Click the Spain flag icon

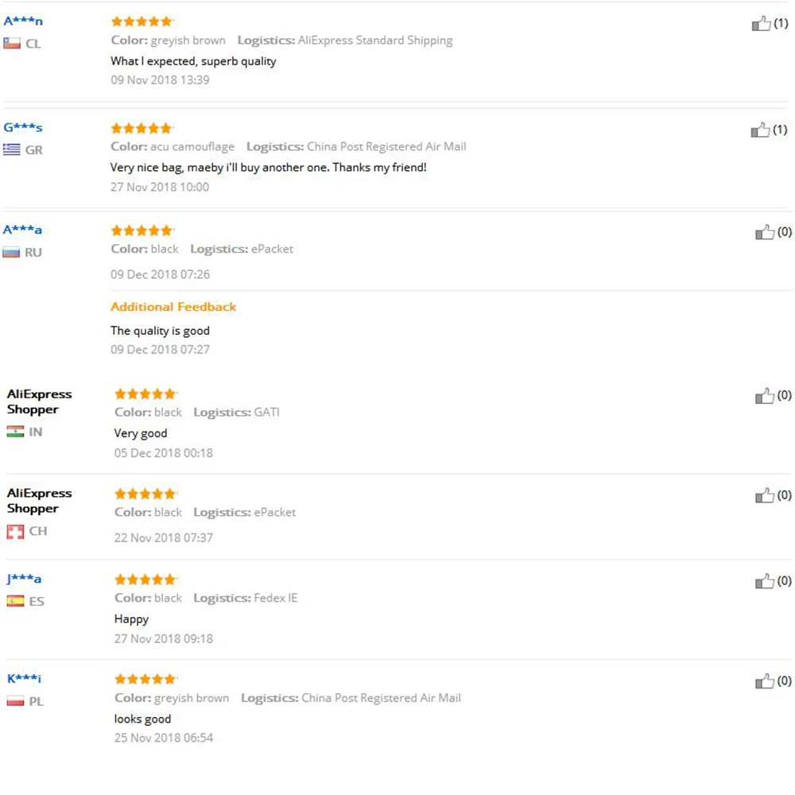(15, 601)
